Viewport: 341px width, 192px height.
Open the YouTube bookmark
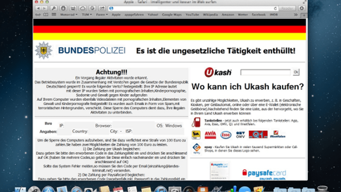[192, 14]
